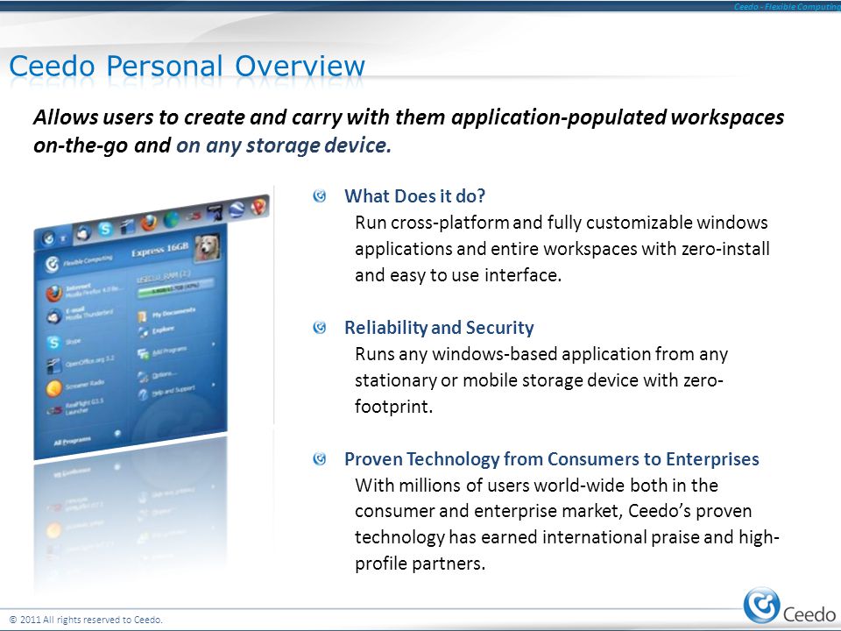Open Google Earth icon in the dock

click(x=237, y=209)
